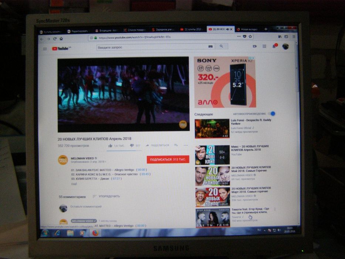
Task: Open Luis Fonsi - Despacito video title
Action: tap(251, 122)
